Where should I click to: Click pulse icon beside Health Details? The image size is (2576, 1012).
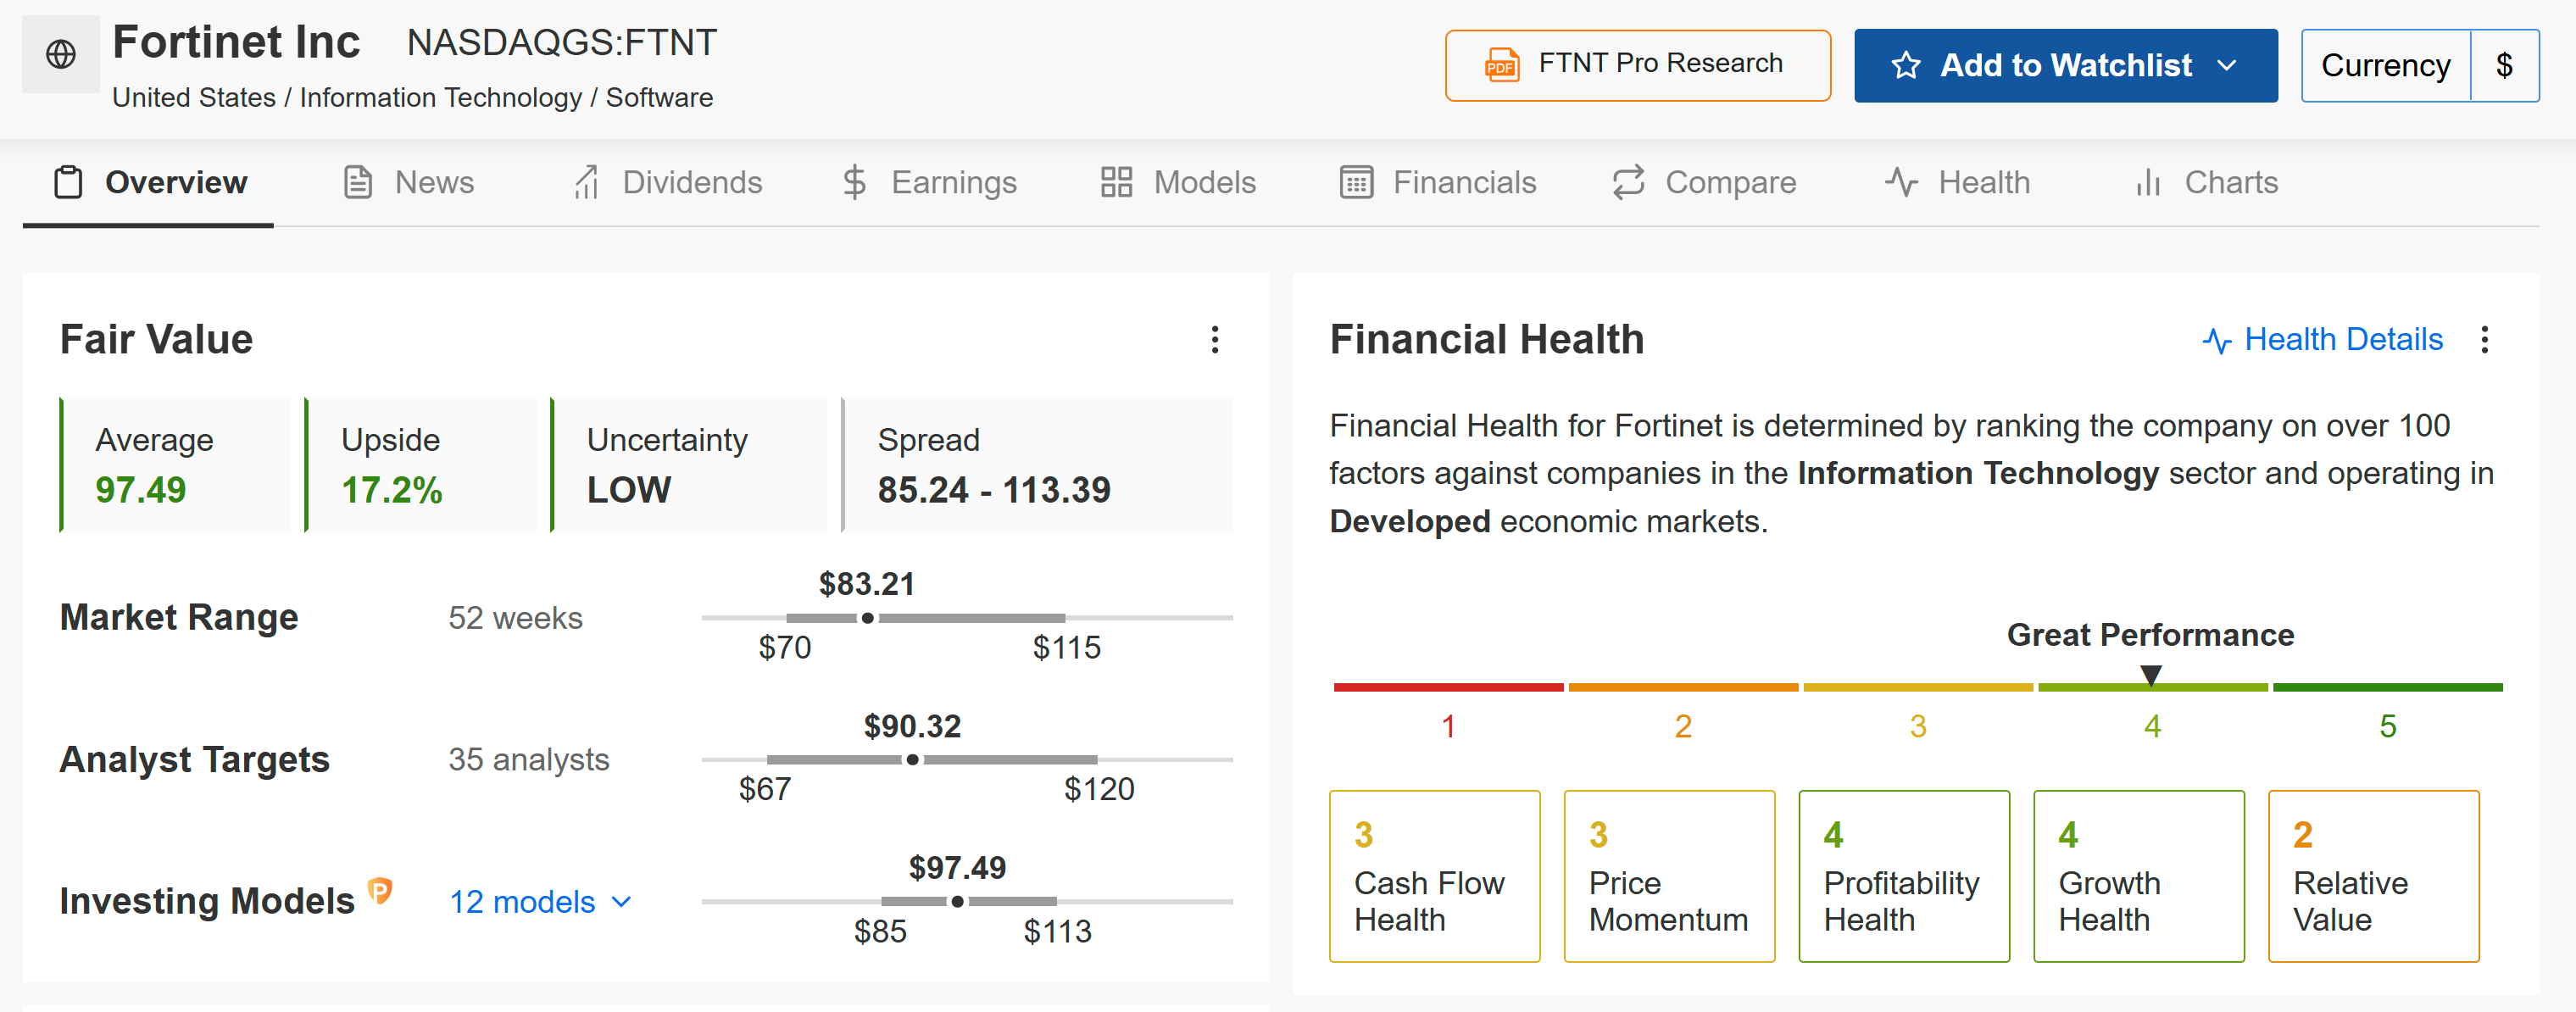(2217, 341)
